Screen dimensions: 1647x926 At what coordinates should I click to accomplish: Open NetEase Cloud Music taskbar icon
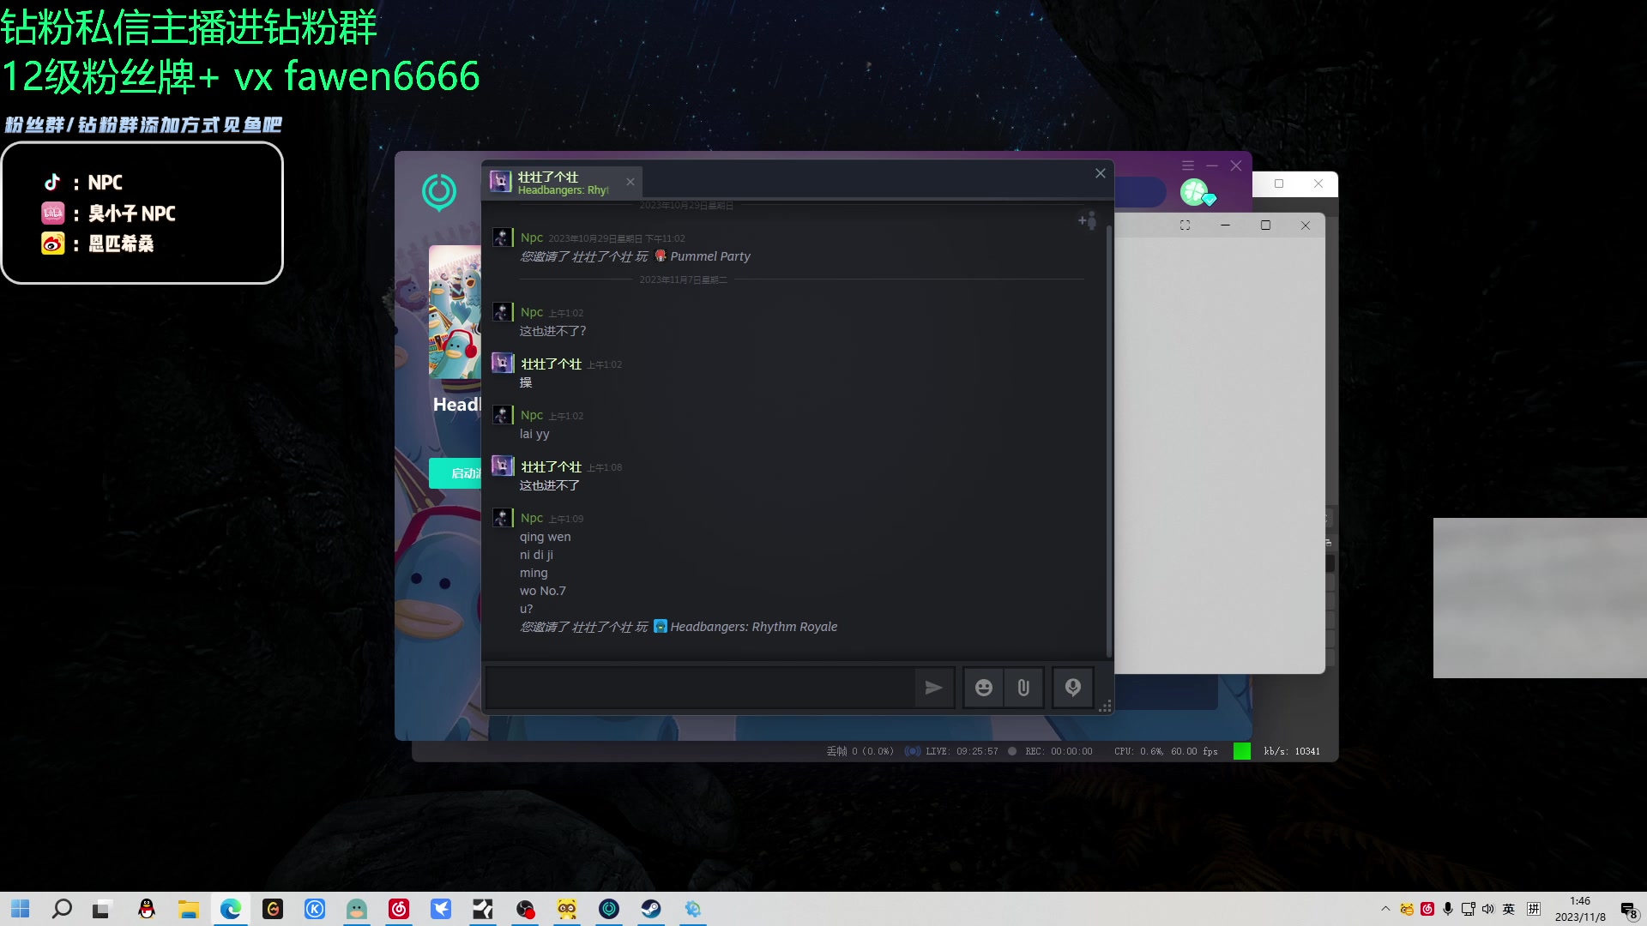pos(399,909)
